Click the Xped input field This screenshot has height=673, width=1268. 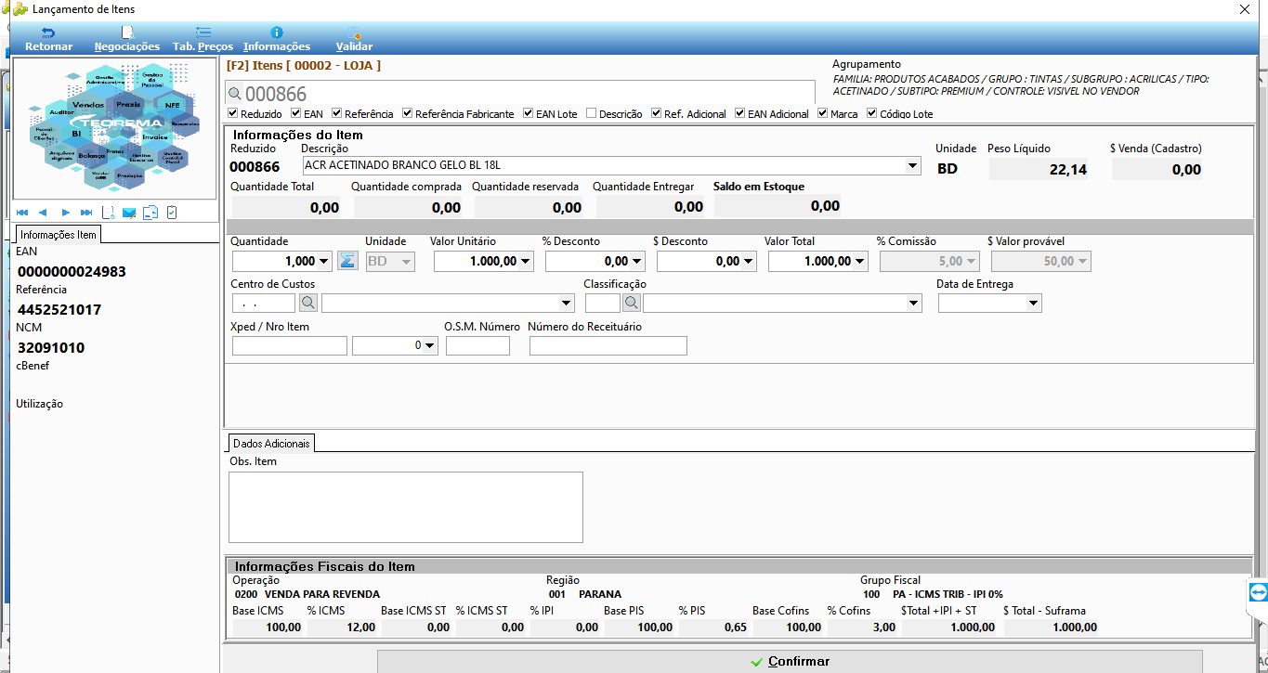[289, 346]
